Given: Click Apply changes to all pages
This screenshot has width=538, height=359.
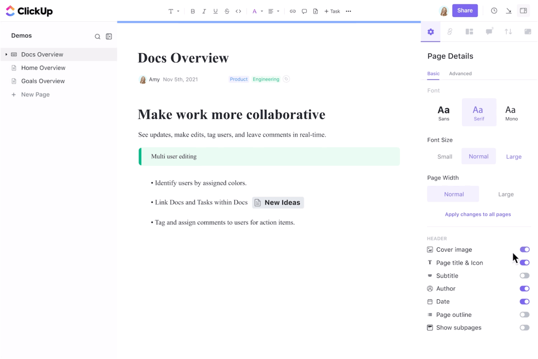Looking at the screenshot, I should [x=478, y=215].
